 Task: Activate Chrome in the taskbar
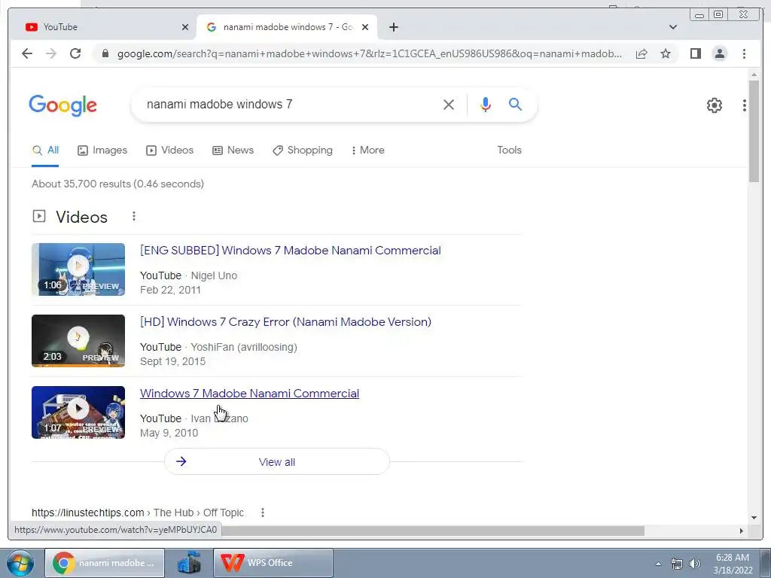coord(104,563)
